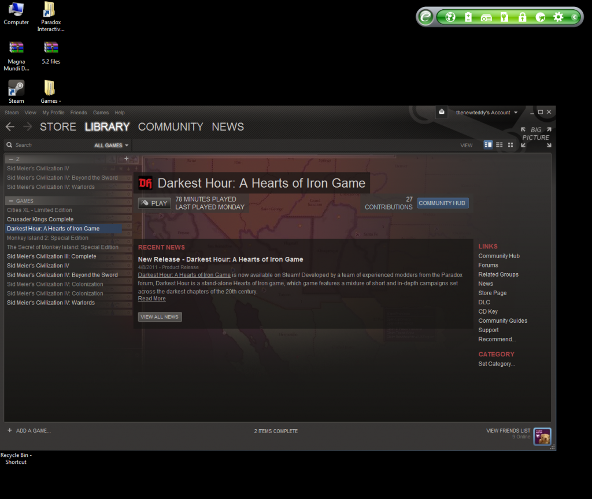Open the Friends menu in menu bar
The width and height of the screenshot is (592, 499).
(x=79, y=113)
